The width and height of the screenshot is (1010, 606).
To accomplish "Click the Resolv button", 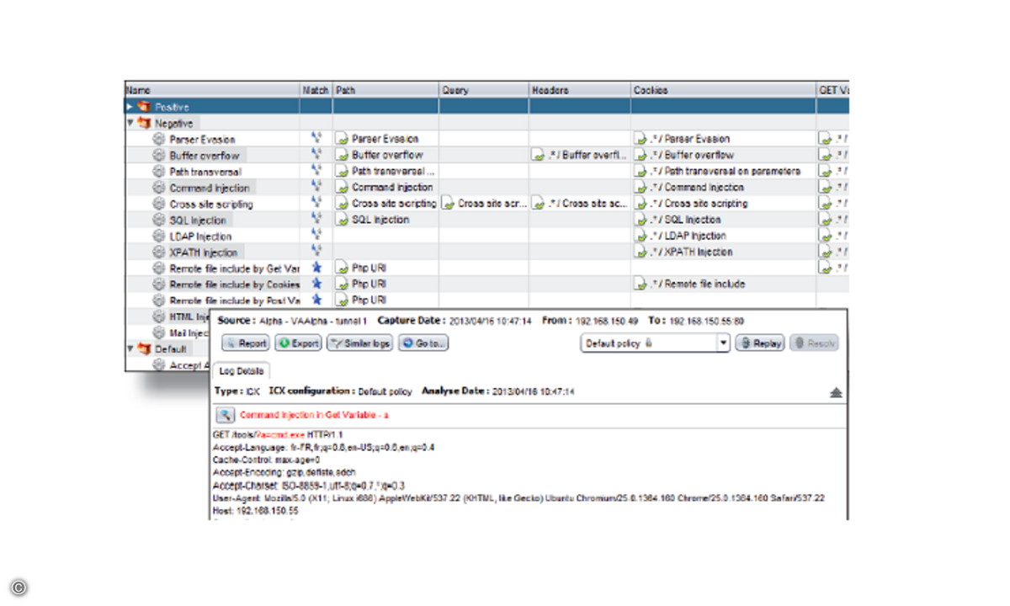I will point(814,343).
